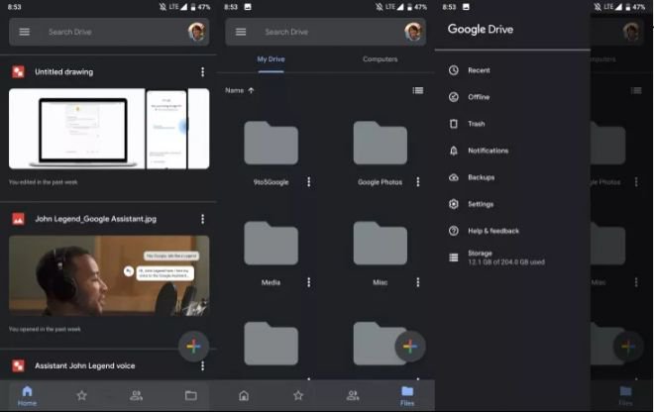Open the 9to5Google folder
This screenshot has height=412, width=654.
pyautogui.click(x=272, y=143)
